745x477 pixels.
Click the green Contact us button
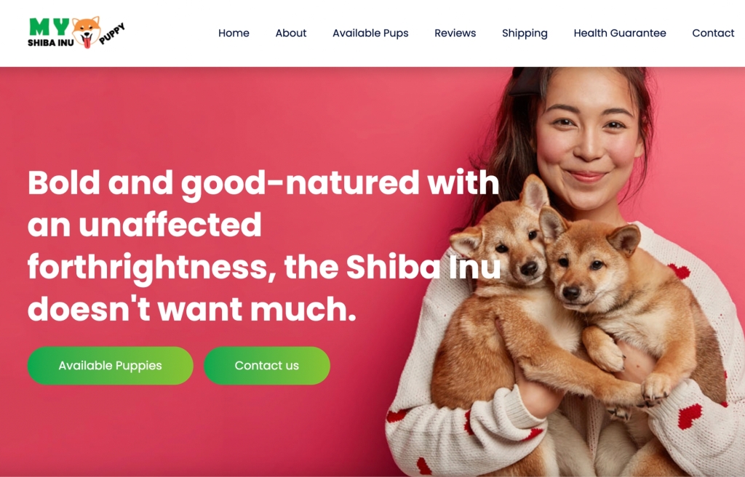266,365
